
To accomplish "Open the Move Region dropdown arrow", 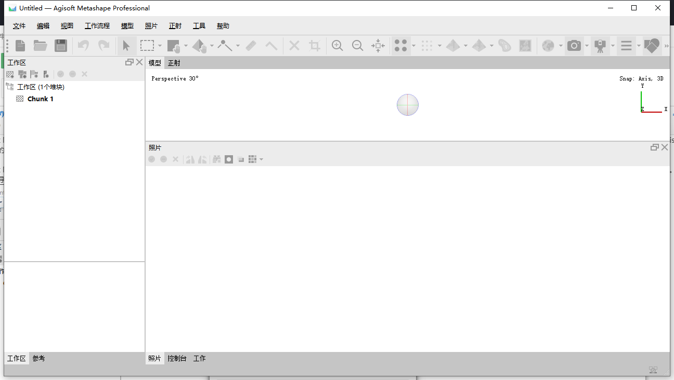I will point(186,46).
